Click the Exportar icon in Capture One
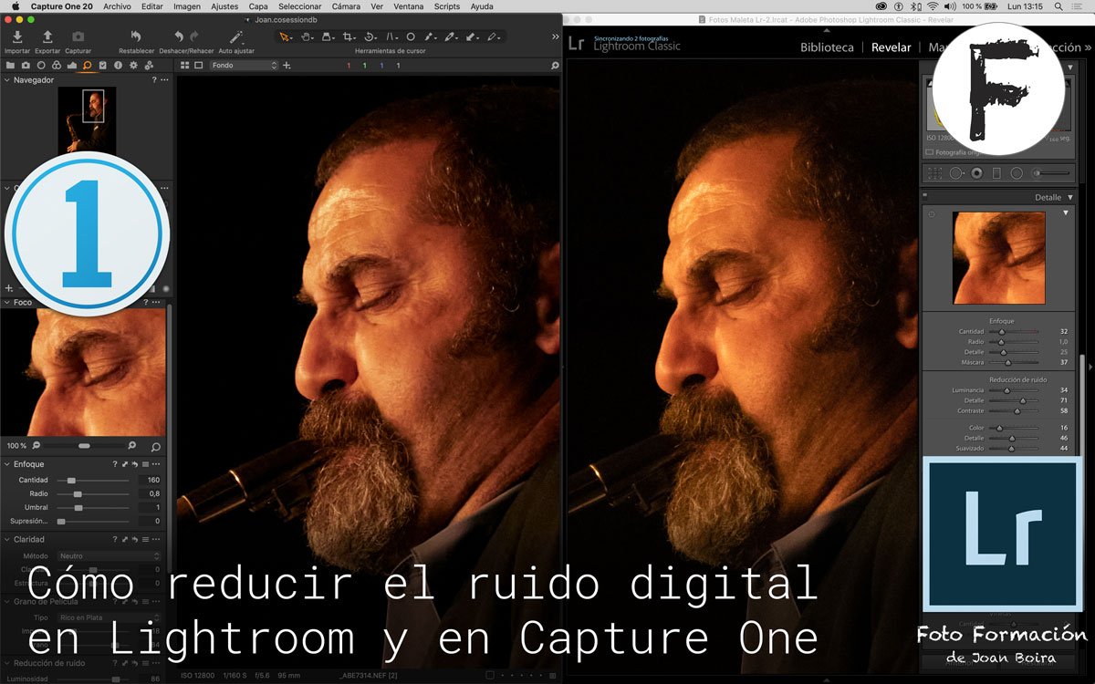 click(47, 36)
